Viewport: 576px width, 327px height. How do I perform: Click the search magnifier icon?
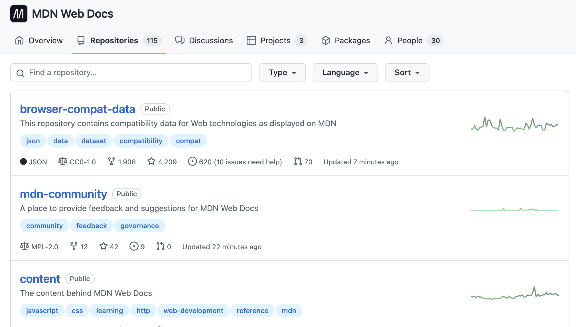tap(20, 73)
